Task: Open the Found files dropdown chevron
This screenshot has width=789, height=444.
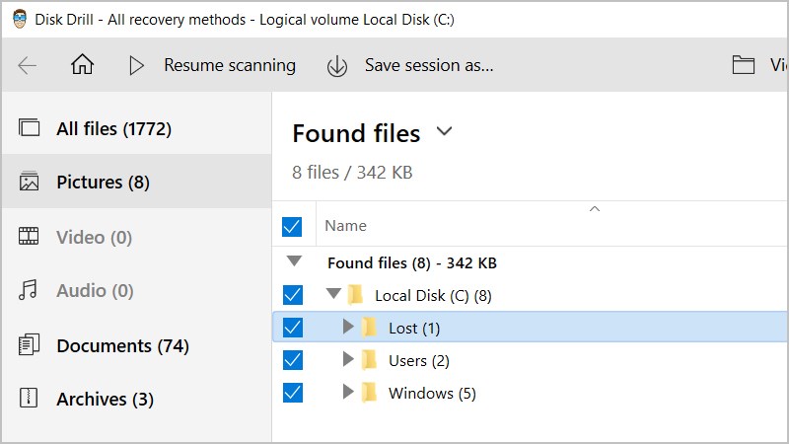Action: (444, 132)
